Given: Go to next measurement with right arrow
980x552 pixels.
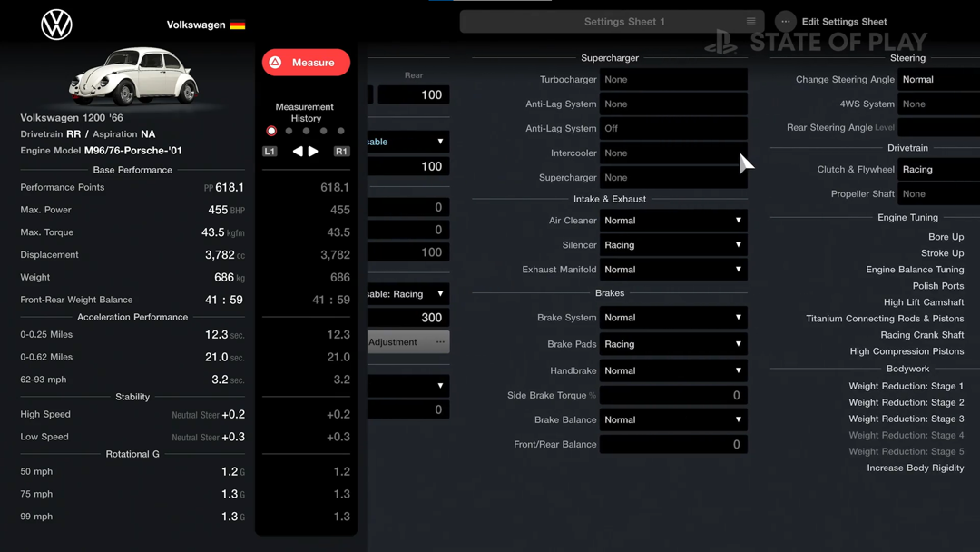Looking at the screenshot, I should [313, 152].
